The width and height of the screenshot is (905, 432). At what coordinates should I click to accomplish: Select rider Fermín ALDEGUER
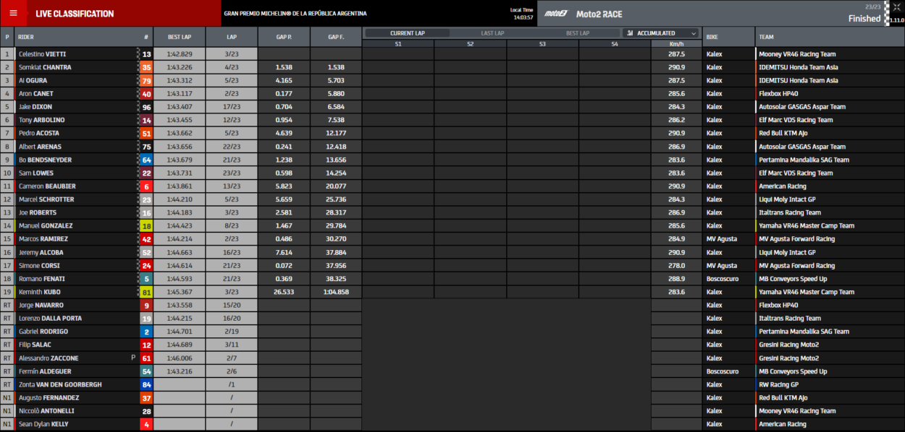[x=46, y=371]
